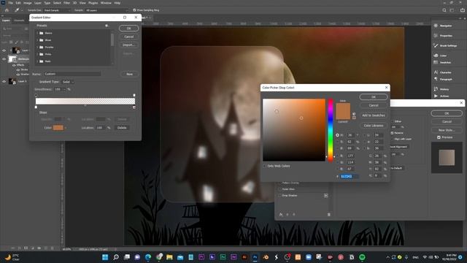Open Microsoft Edge from the taskbar
The height and width of the screenshot is (263, 467).
pyautogui.click(x=148, y=257)
